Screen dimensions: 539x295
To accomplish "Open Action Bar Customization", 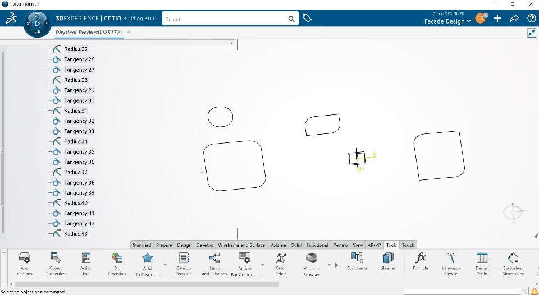I will click(x=244, y=264).
